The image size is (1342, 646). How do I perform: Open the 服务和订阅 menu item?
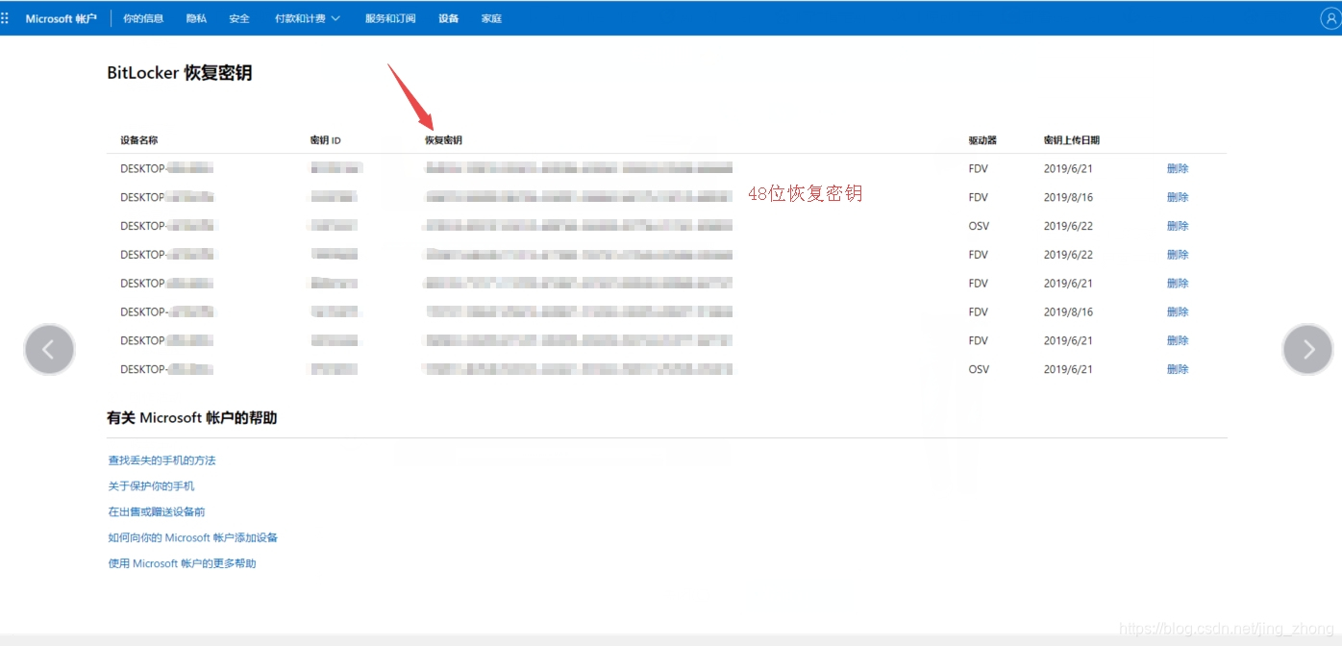click(390, 18)
